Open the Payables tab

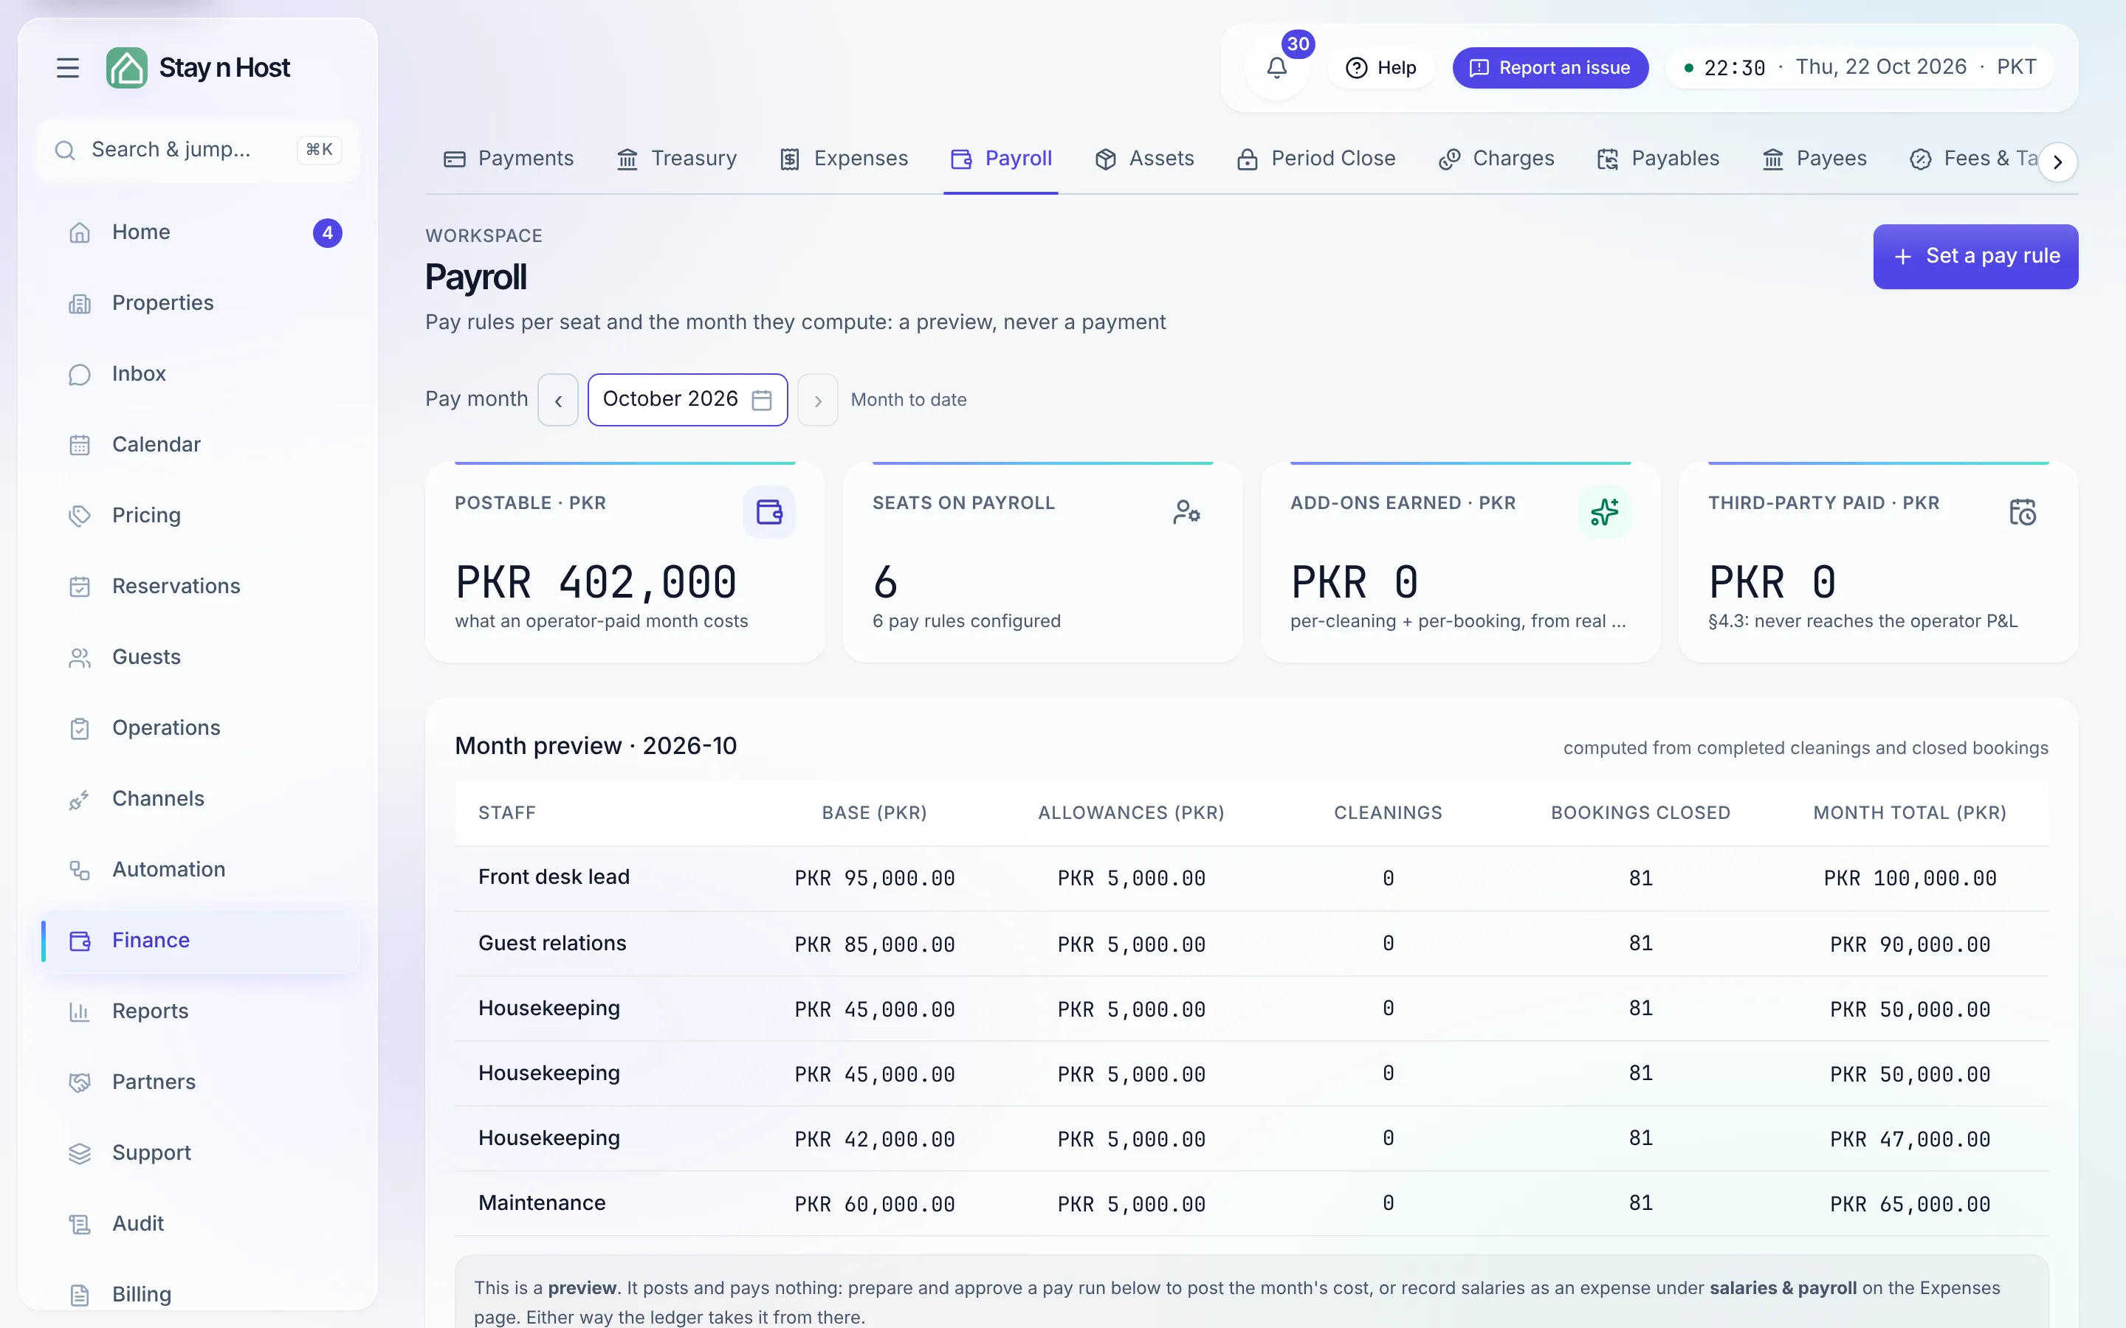tap(1658, 159)
